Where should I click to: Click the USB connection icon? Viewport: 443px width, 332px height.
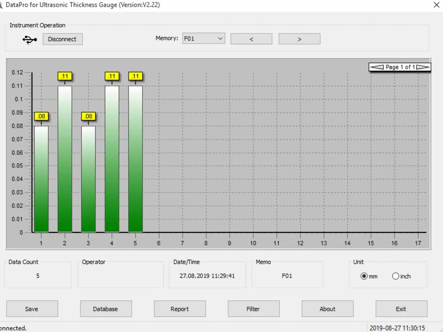(29, 40)
